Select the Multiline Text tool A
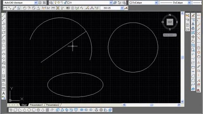Viewport: 203px width, 114px height. pyautogui.click(x=3, y=93)
